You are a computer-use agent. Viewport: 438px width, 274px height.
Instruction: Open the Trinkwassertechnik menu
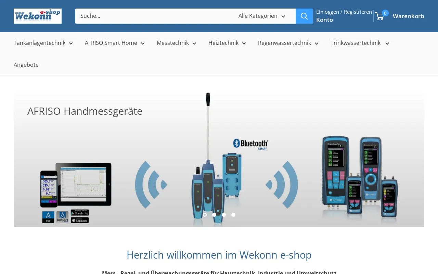tap(356, 43)
